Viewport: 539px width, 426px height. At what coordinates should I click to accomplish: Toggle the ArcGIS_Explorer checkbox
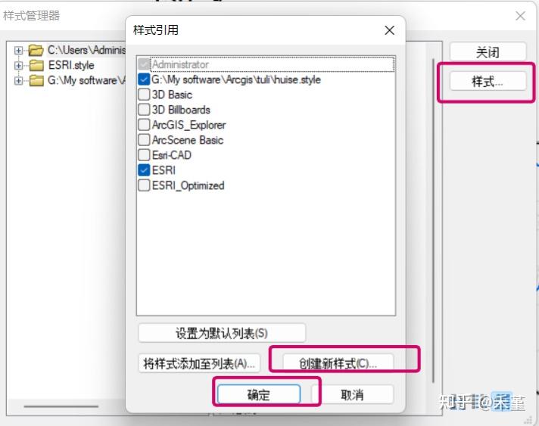(144, 125)
